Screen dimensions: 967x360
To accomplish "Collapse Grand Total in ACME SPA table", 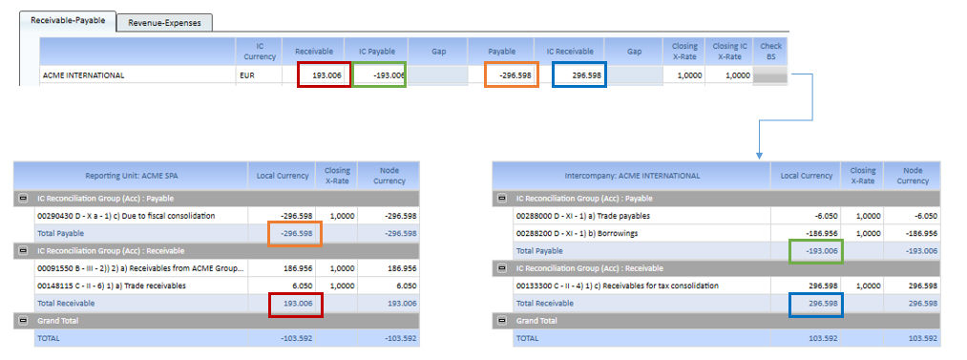I will tap(24, 321).
